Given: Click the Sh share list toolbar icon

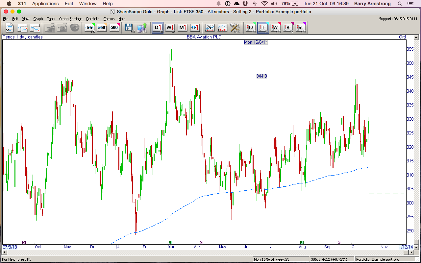Looking at the screenshot, I should 89,28.
